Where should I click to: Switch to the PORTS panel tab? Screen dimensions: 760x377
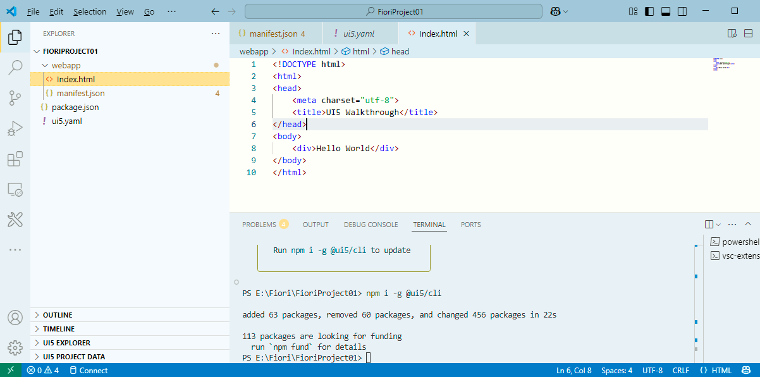click(470, 225)
